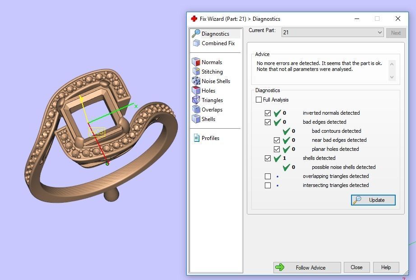
Task: Click the Noise Shells icon
Action: (x=196, y=81)
